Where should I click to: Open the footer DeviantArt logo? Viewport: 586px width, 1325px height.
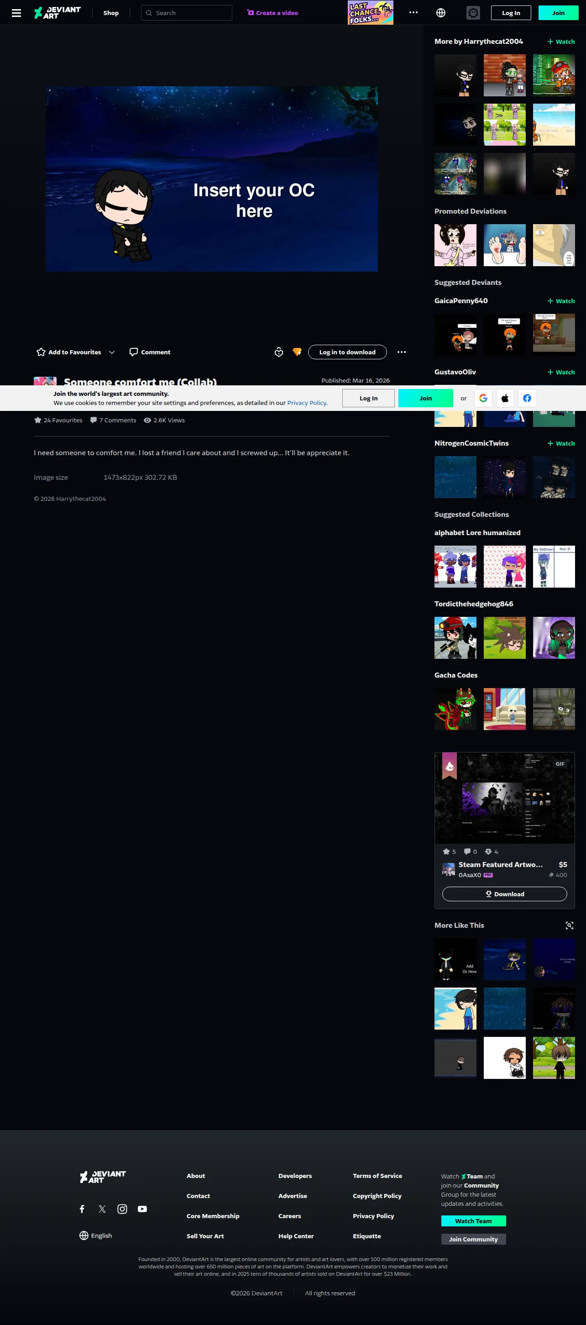pos(103,1177)
